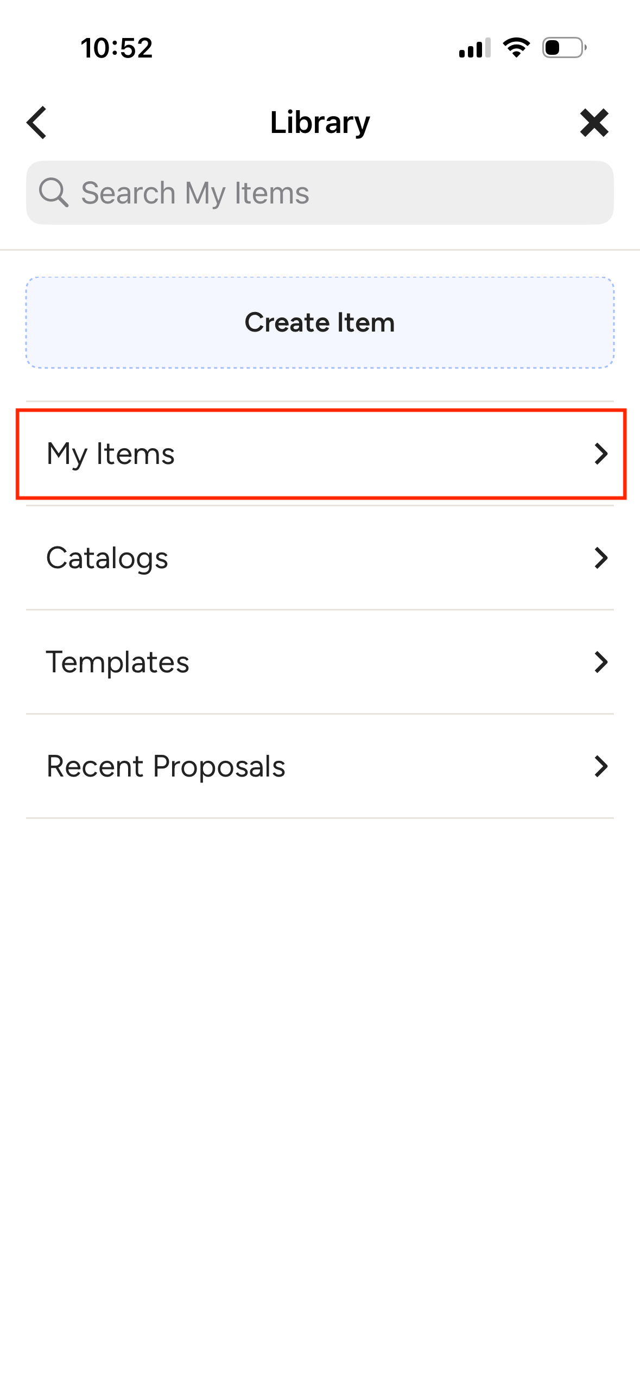Tap the divider line under search bar
Image resolution: width=640 pixels, height=1387 pixels.
pos(320,250)
